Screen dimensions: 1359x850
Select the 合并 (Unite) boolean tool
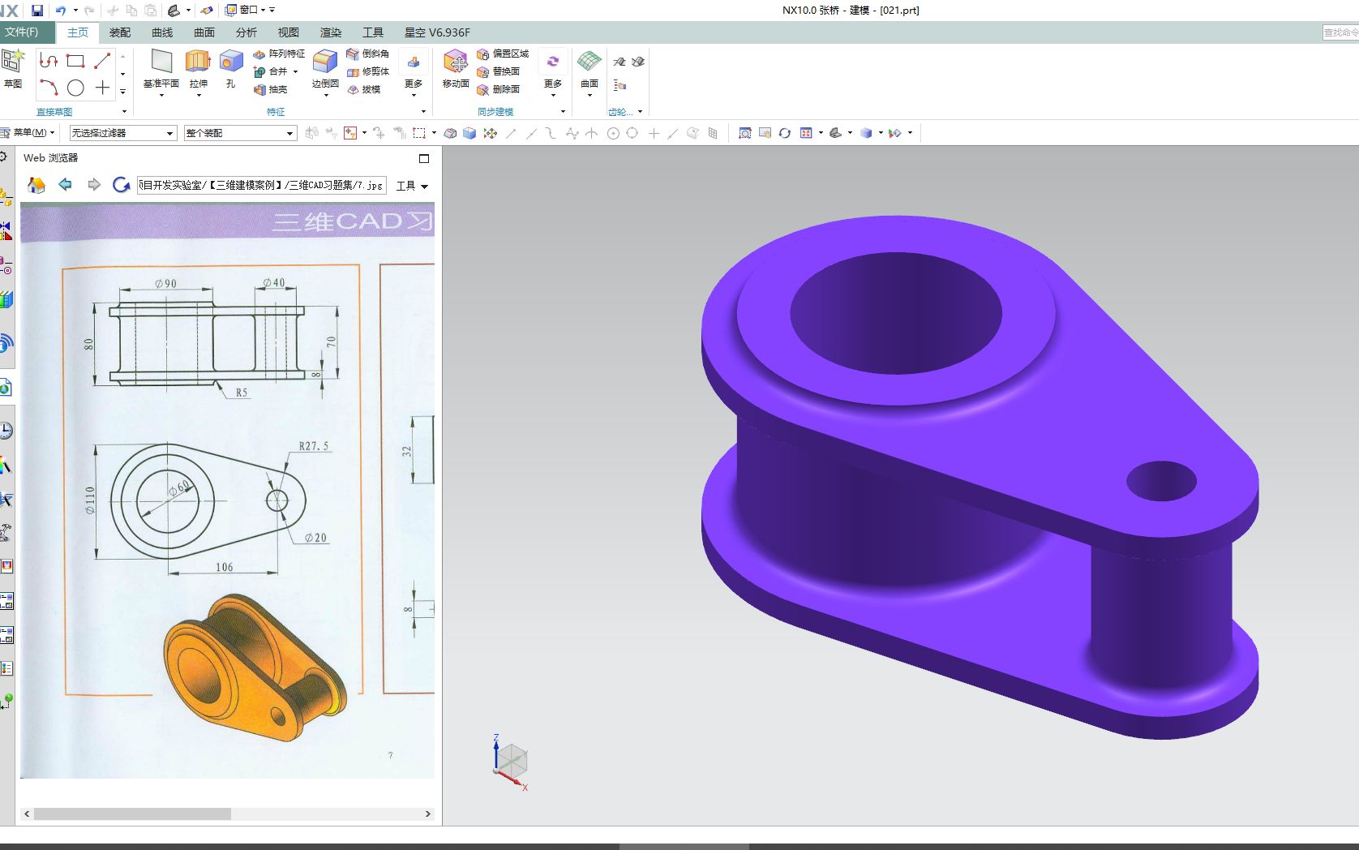[x=274, y=71]
